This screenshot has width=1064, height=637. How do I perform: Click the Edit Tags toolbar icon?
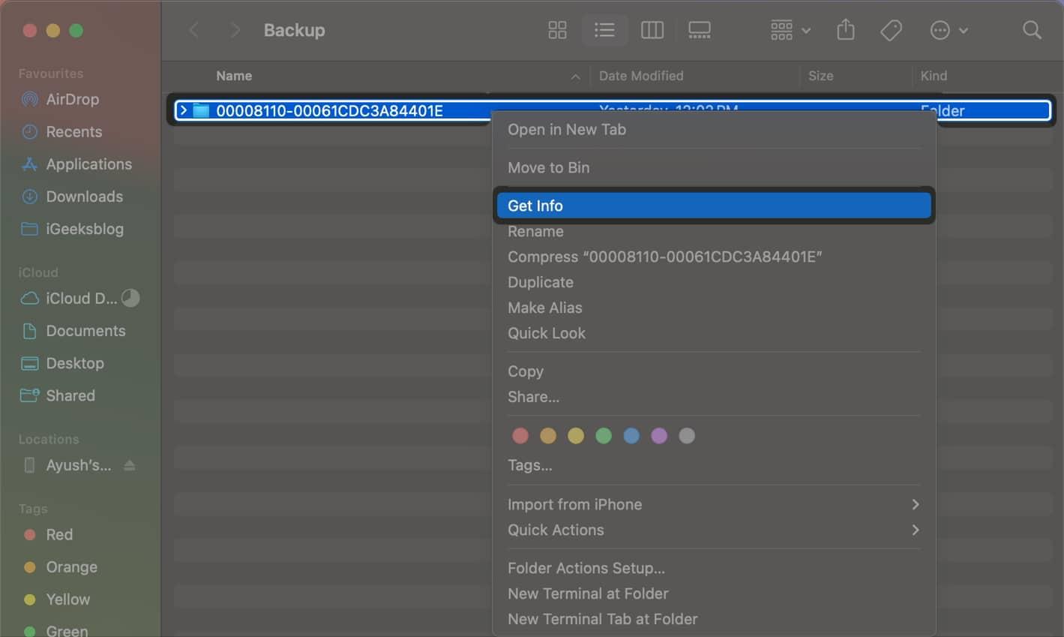(891, 30)
